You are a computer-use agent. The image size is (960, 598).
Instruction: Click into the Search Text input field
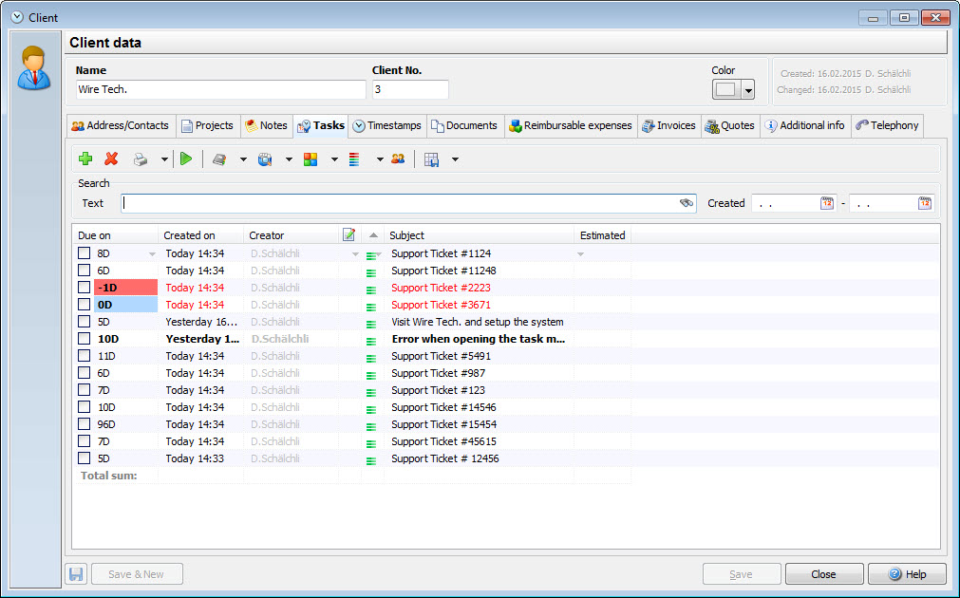click(x=399, y=203)
